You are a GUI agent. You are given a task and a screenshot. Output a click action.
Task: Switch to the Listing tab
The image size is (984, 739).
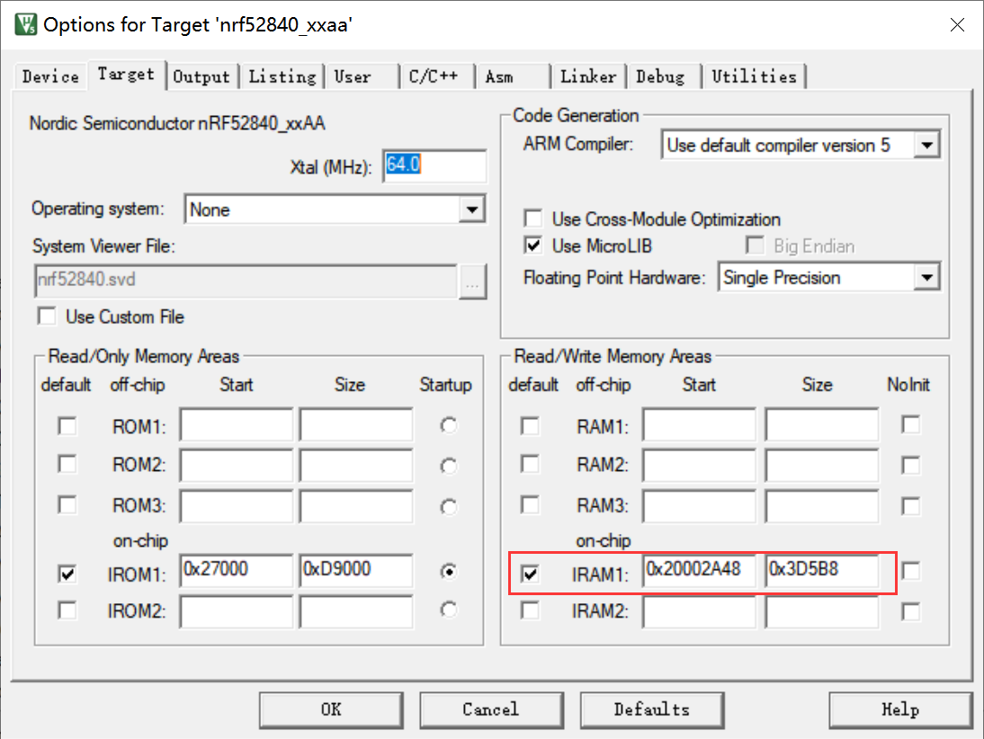click(282, 76)
